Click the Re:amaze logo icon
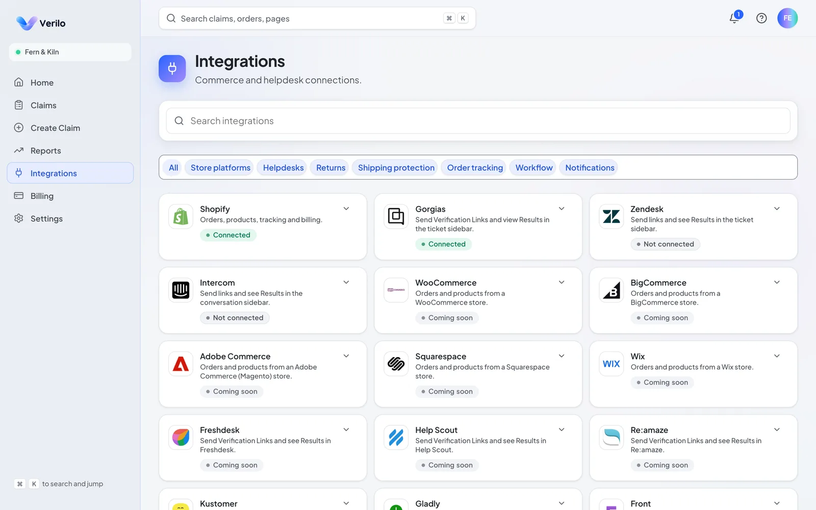This screenshot has height=510, width=816. (x=611, y=438)
